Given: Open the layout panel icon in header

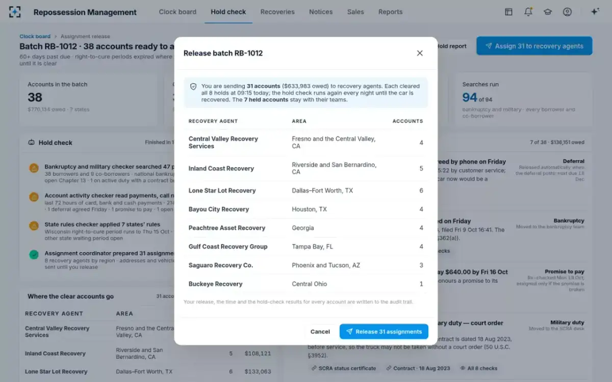Looking at the screenshot, I should pyautogui.click(x=508, y=12).
